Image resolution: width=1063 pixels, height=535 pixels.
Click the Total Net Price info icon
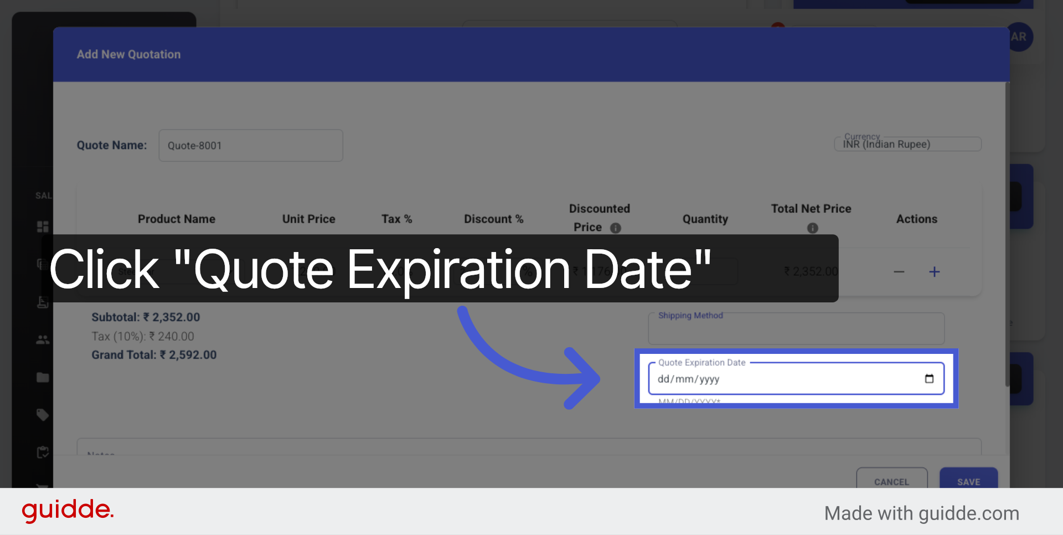812,228
